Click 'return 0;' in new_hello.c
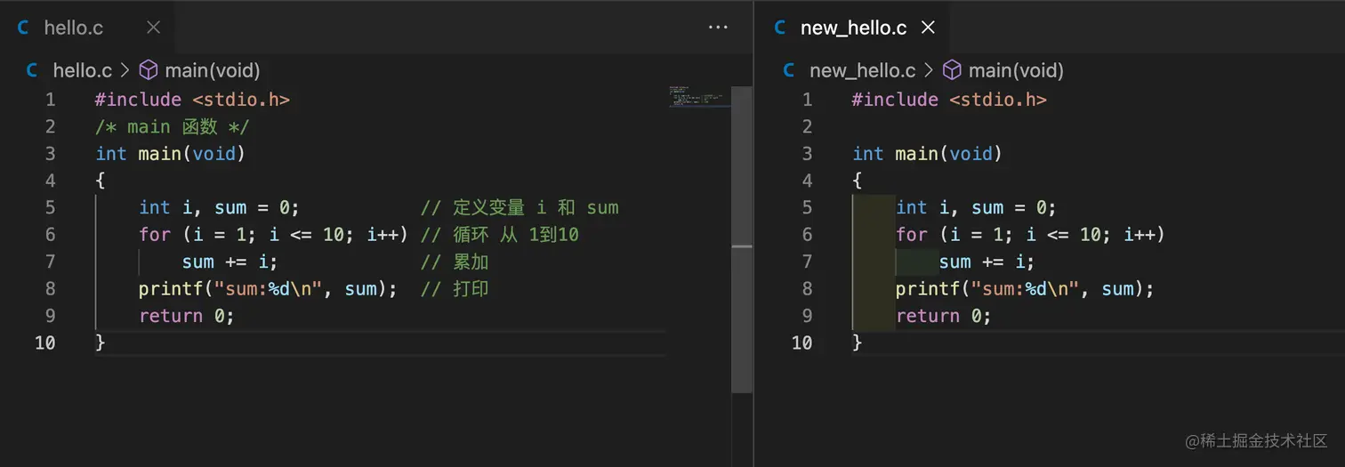The height and width of the screenshot is (467, 1345). [x=944, y=316]
